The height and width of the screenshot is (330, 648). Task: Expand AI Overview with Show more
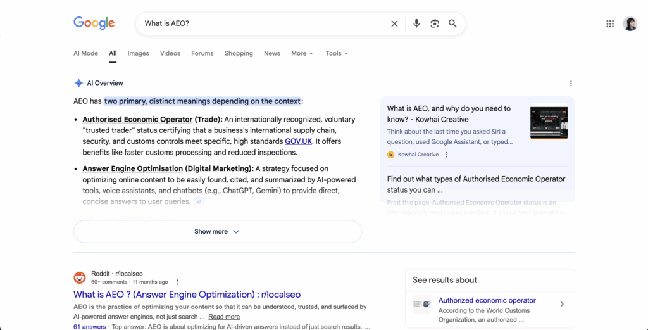(218, 232)
